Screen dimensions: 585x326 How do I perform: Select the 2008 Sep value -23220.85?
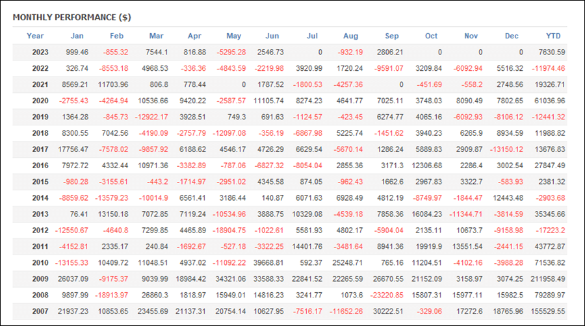click(x=387, y=295)
